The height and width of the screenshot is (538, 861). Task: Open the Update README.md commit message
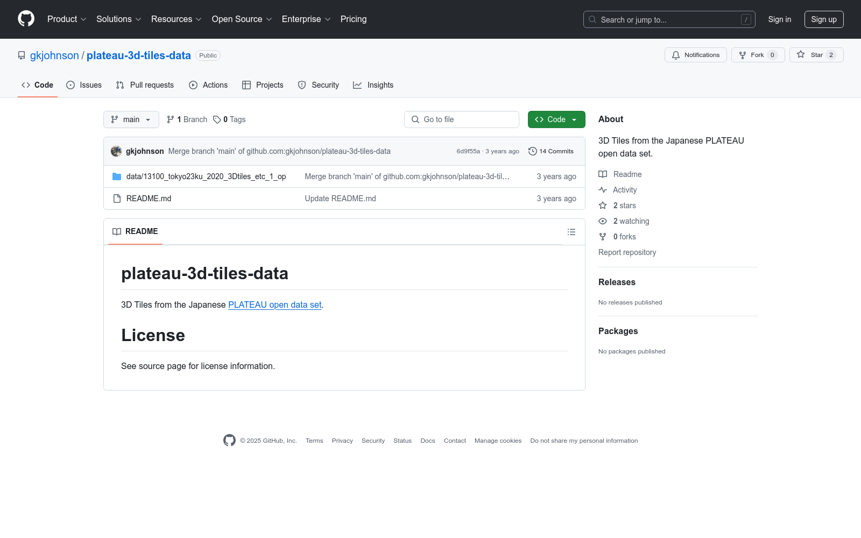tap(340, 199)
